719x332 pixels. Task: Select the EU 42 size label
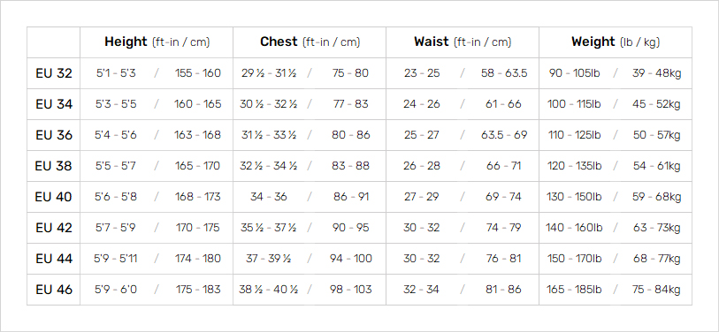pos(54,228)
